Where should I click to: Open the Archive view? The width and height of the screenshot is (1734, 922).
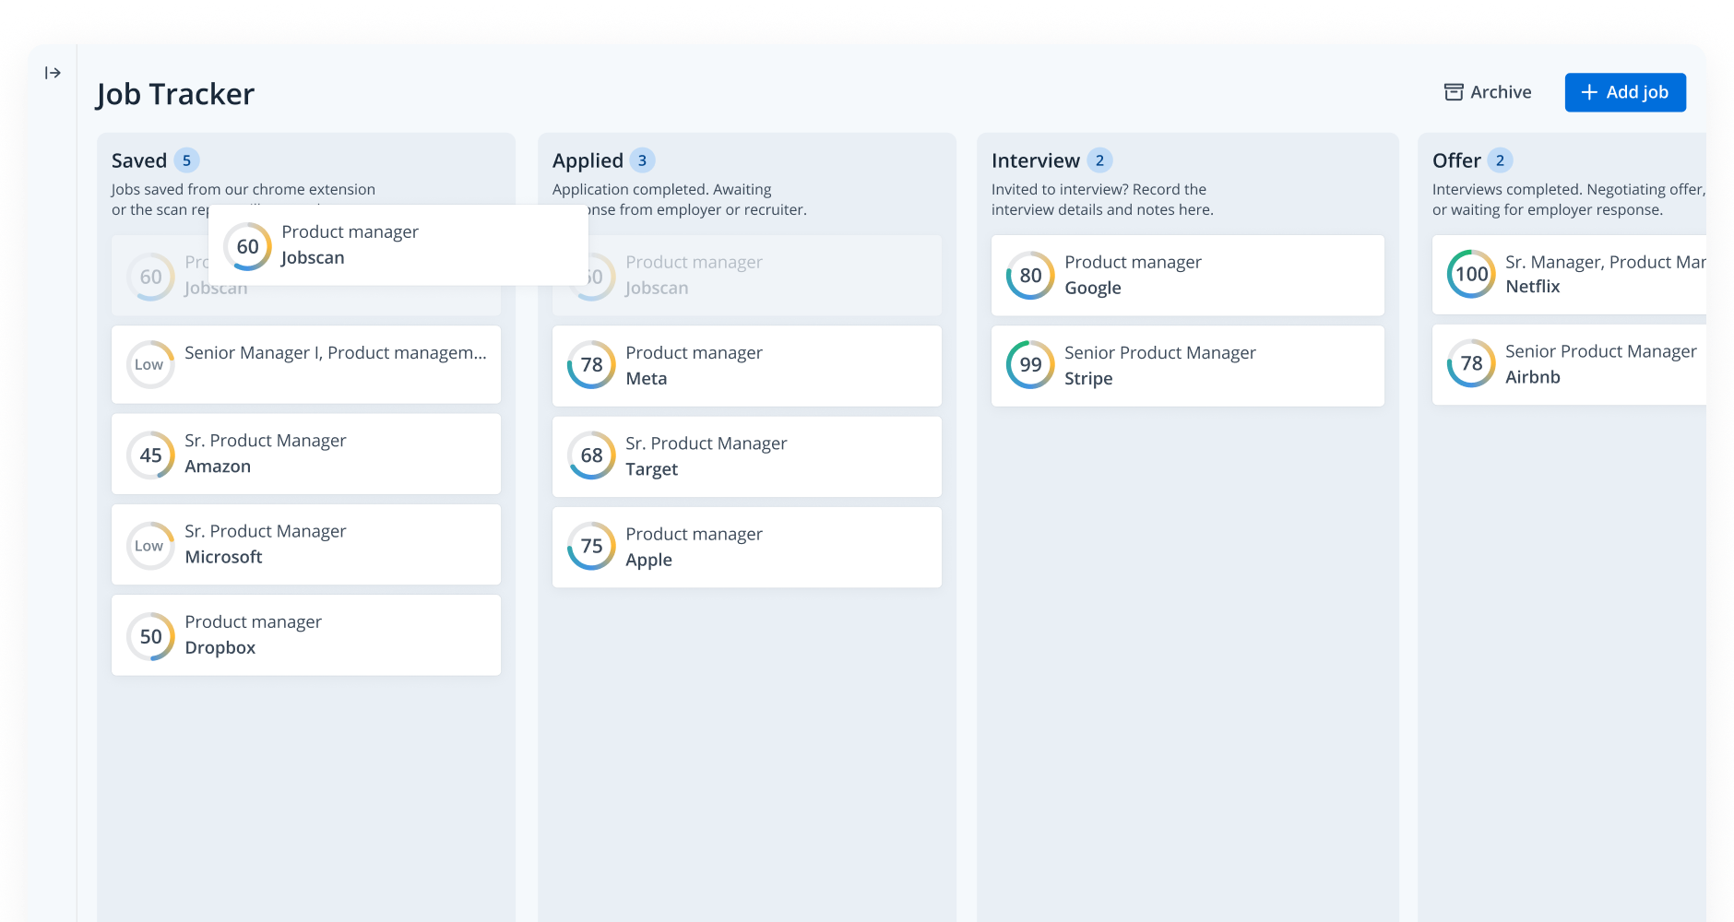(x=1488, y=92)
